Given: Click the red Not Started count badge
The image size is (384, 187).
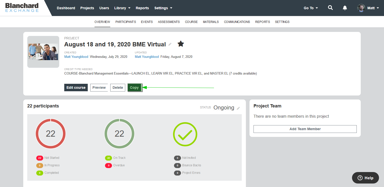Looking at the screenshot, I should point(39,158).
